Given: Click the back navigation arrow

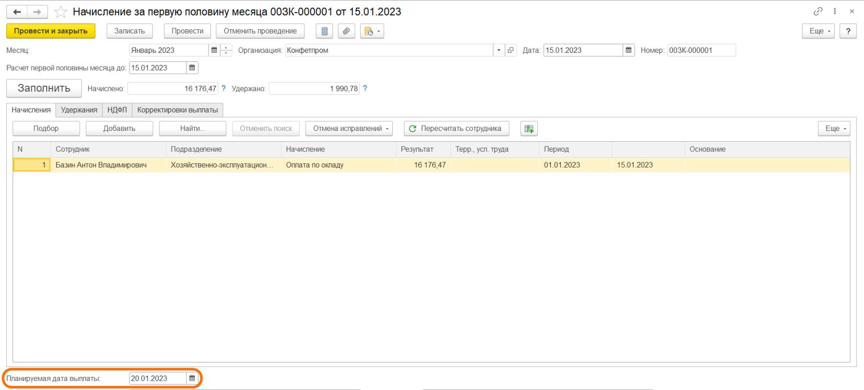Looking at the screenshot, I should pos(17,12).
